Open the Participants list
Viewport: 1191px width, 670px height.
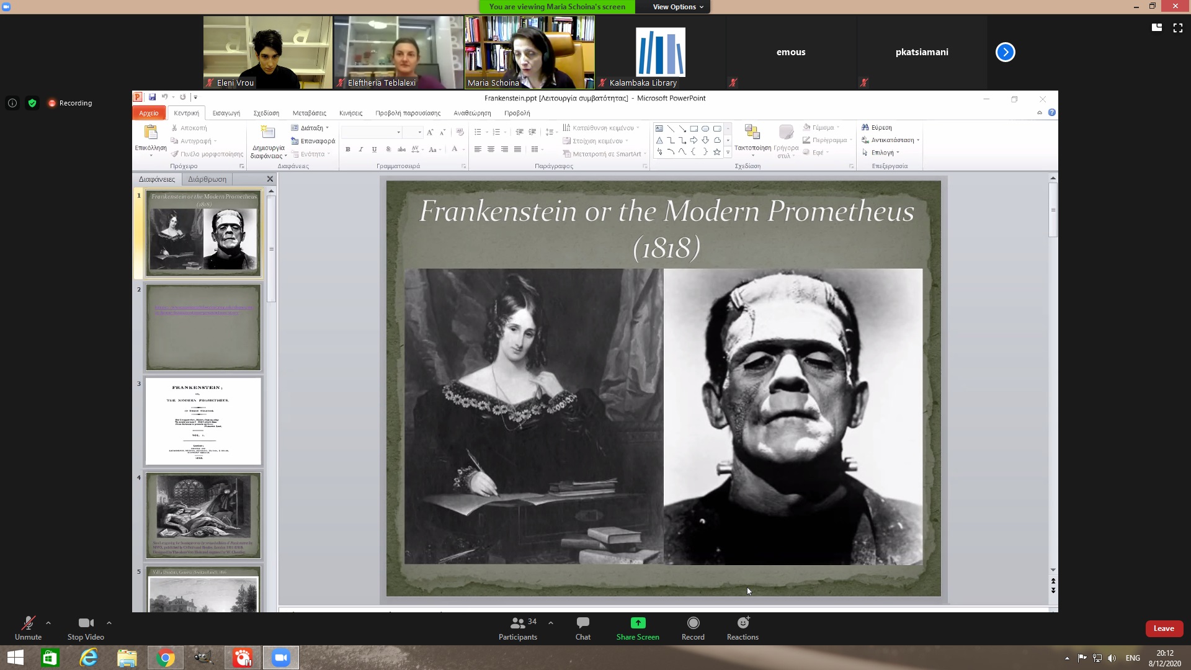point(518,628)
